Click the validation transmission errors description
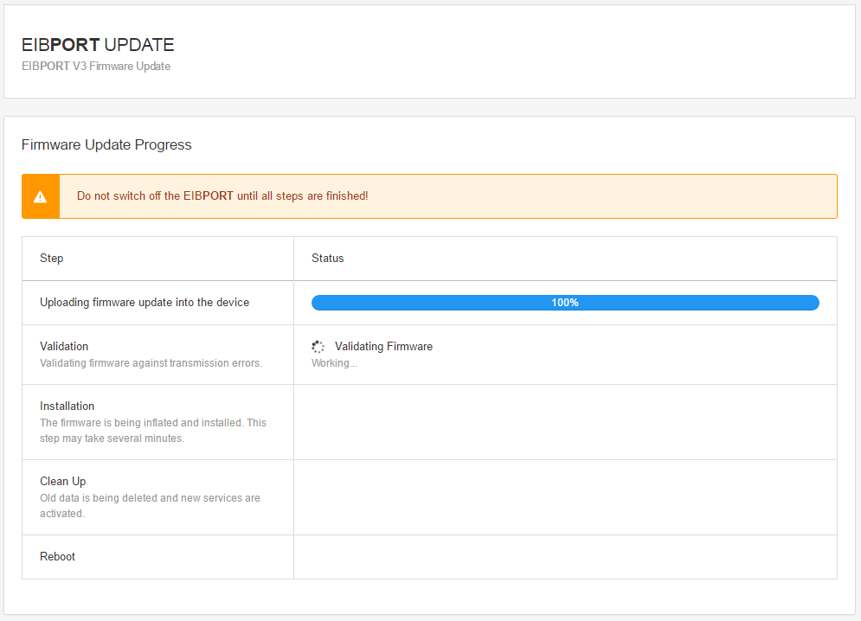This screenshot has height=621, width=861. coord(151,363)
